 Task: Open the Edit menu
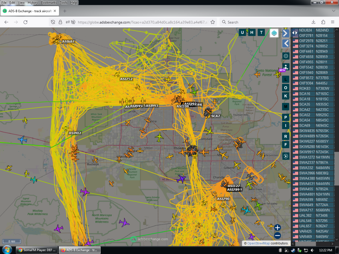coord(12,3)
